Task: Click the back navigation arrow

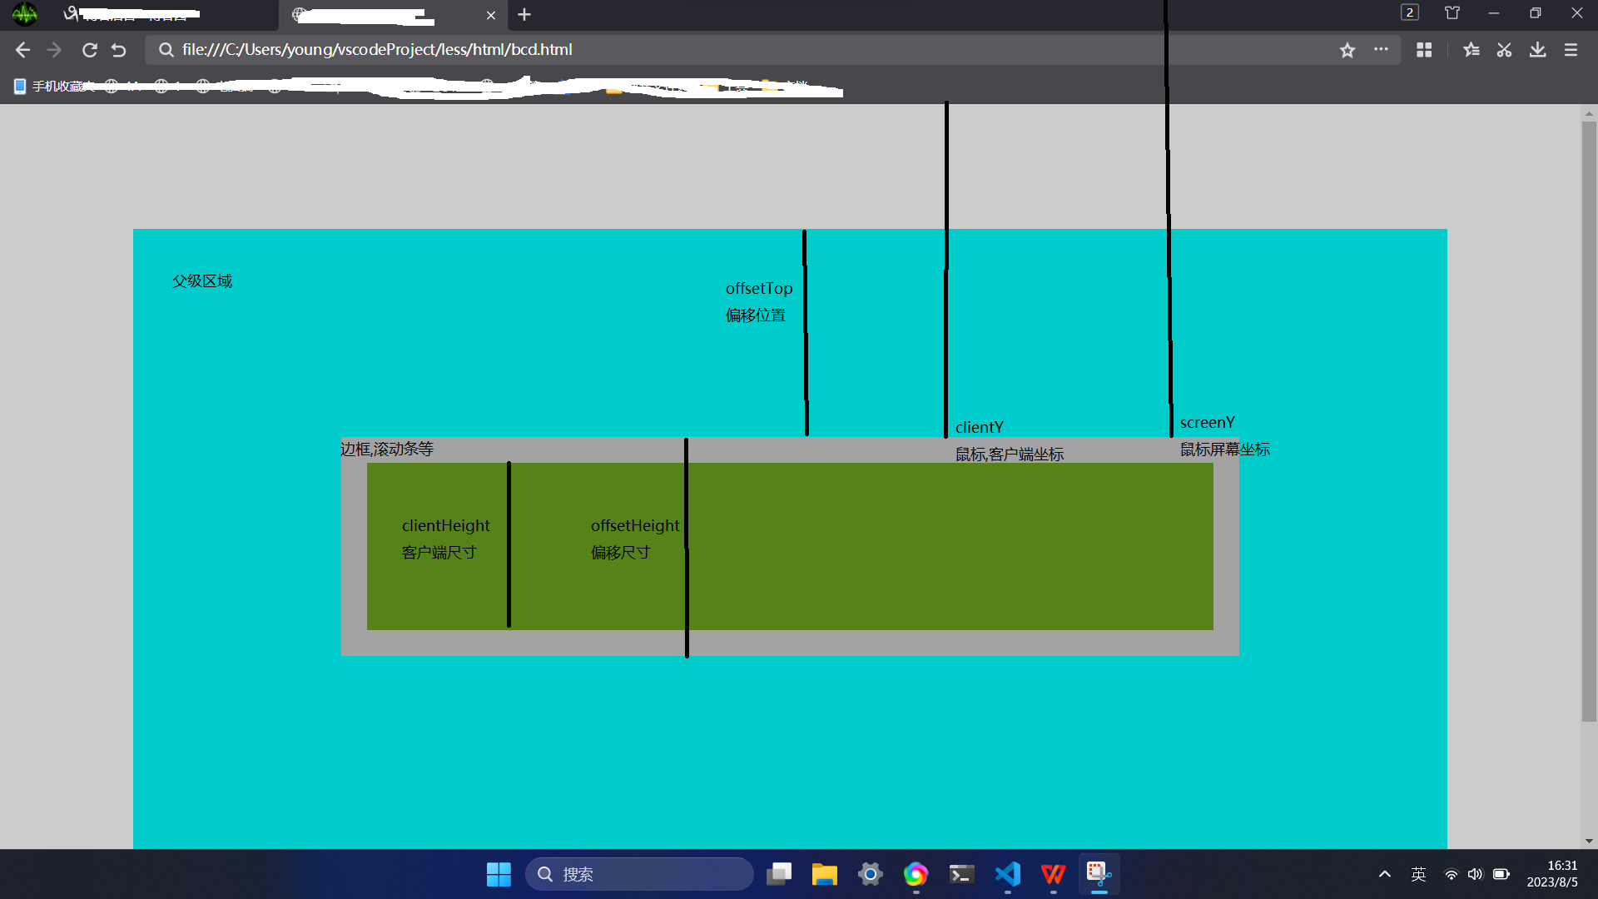Action: [x=22, y=50]
